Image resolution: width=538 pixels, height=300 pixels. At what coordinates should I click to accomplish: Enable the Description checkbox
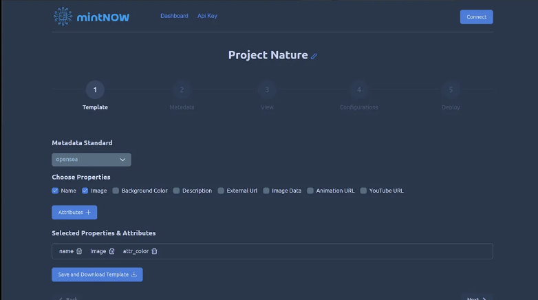pos(176,191)
